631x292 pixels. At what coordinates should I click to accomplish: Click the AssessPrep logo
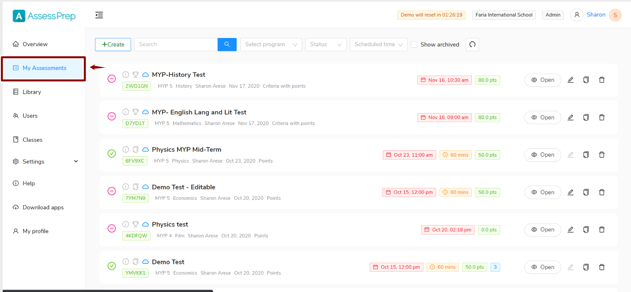(44, 16)
